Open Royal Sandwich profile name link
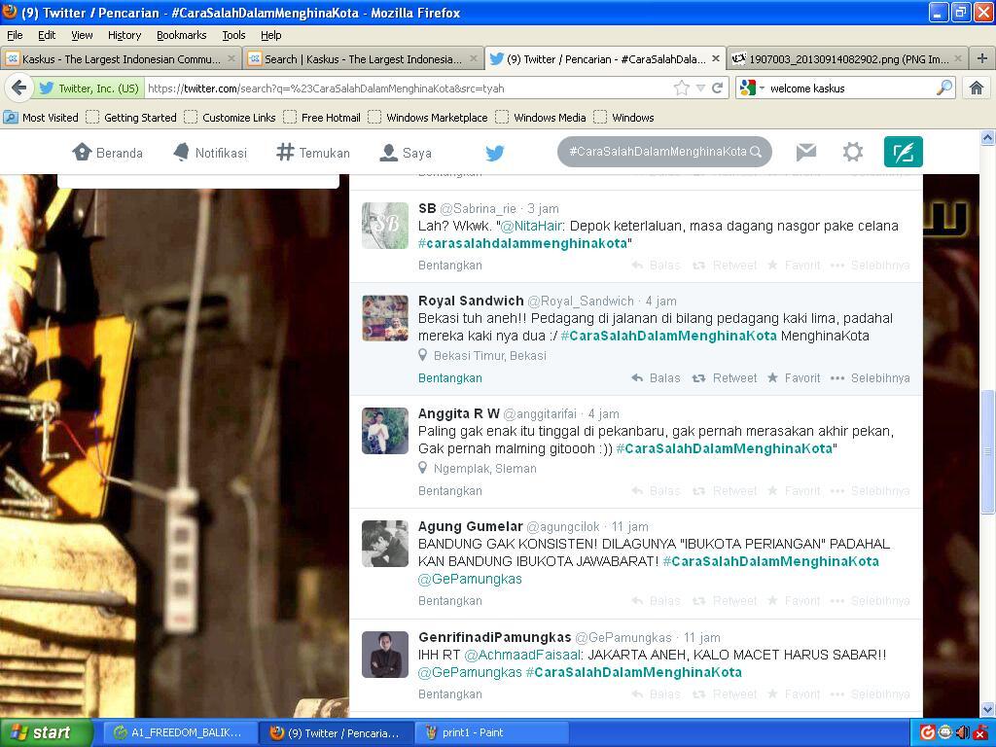996x747 pixels. pos(471,301)
